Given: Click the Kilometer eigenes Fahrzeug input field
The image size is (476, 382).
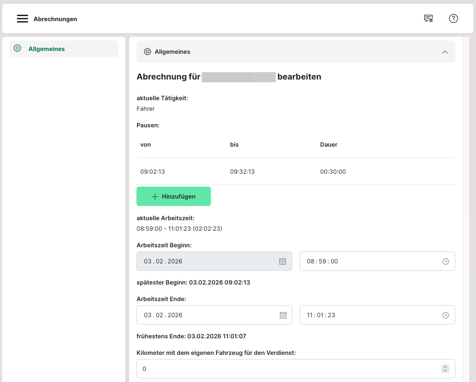Looking at the screenshot, I should click(x=285, y=369).
